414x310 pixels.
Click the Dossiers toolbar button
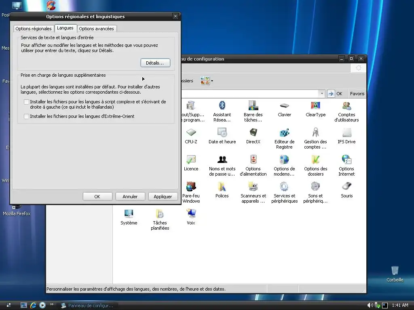click(188, 81)
